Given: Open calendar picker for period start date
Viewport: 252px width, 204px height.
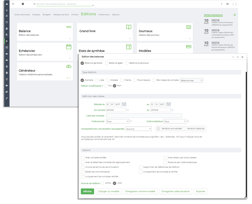Looking at the screenshot, I should click(x=124, y=104).
